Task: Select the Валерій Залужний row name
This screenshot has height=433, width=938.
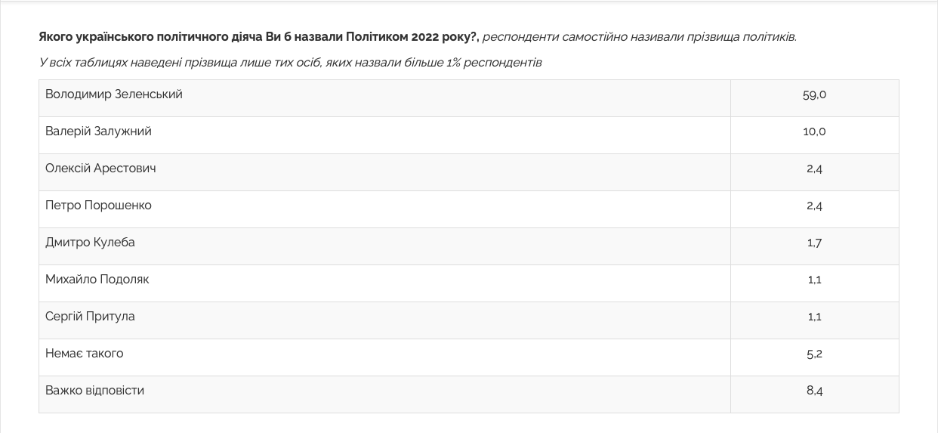Action: [x=98, y=131]
